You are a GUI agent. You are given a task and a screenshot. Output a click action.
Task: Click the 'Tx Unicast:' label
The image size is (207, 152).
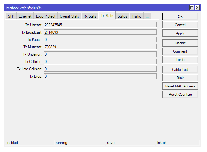[34, 25]
